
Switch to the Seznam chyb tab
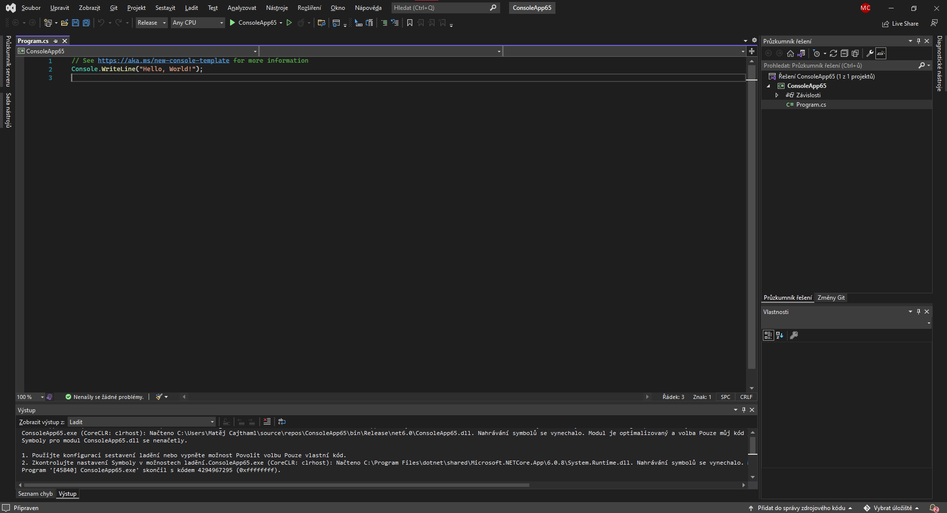[35, 494]
